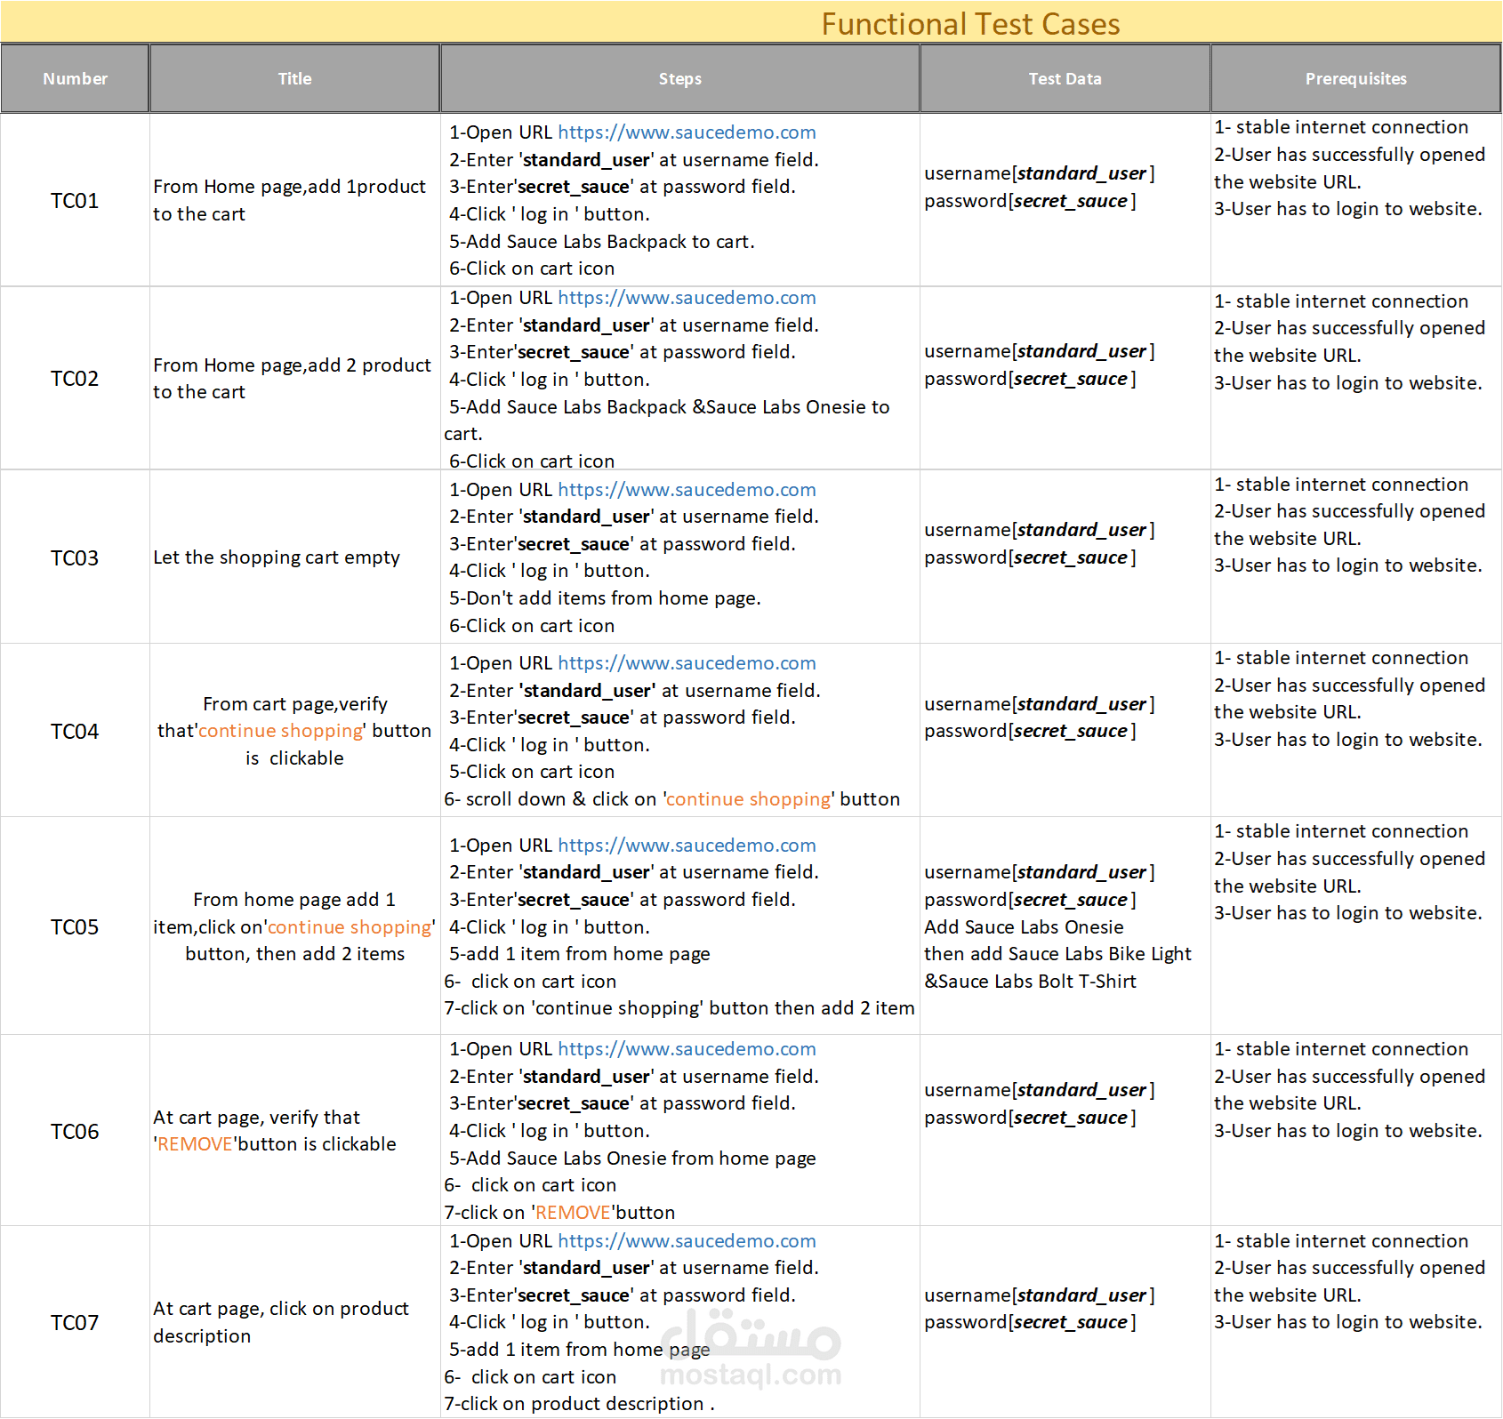Image resolution: width=1503 pixels, height=1419 pixels.
Task: Click TC05 step '5-add 1 item from home page'
Action: 580,954
